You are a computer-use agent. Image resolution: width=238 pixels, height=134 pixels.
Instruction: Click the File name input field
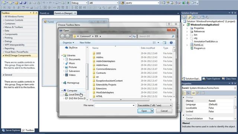(113, 105)
